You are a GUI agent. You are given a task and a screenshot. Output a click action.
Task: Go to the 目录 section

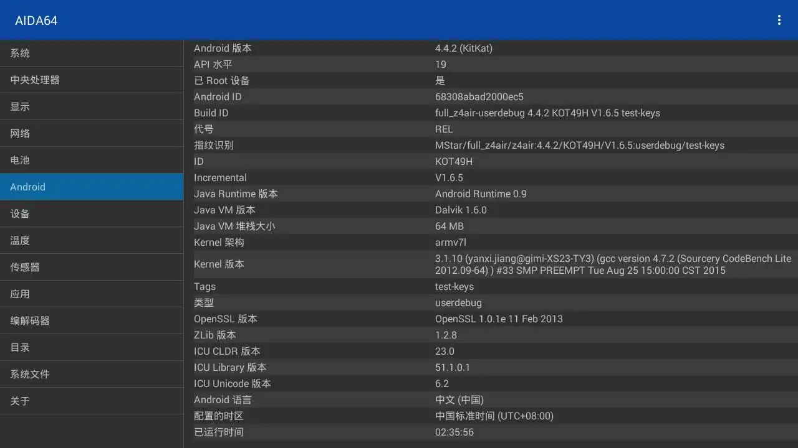(92, 347)
